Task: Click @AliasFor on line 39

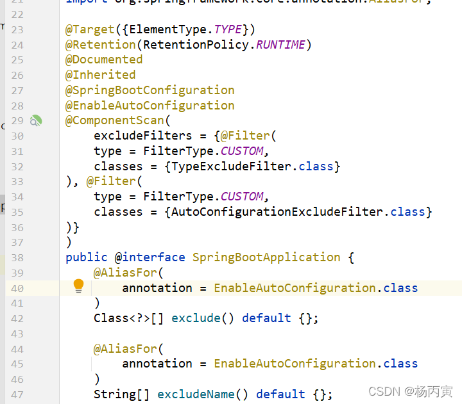Action: coord(125,273)
